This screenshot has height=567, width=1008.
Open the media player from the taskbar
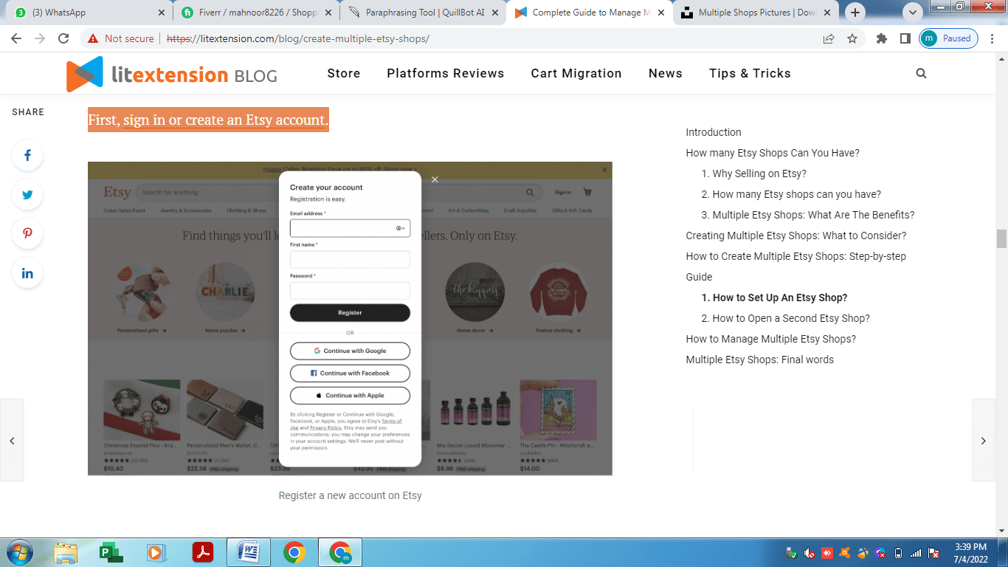tap(156, 552)
